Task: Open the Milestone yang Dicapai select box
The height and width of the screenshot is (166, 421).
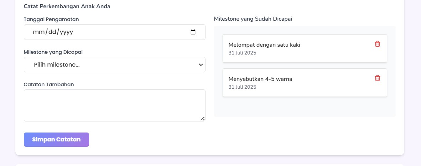Action: point(115,65)
